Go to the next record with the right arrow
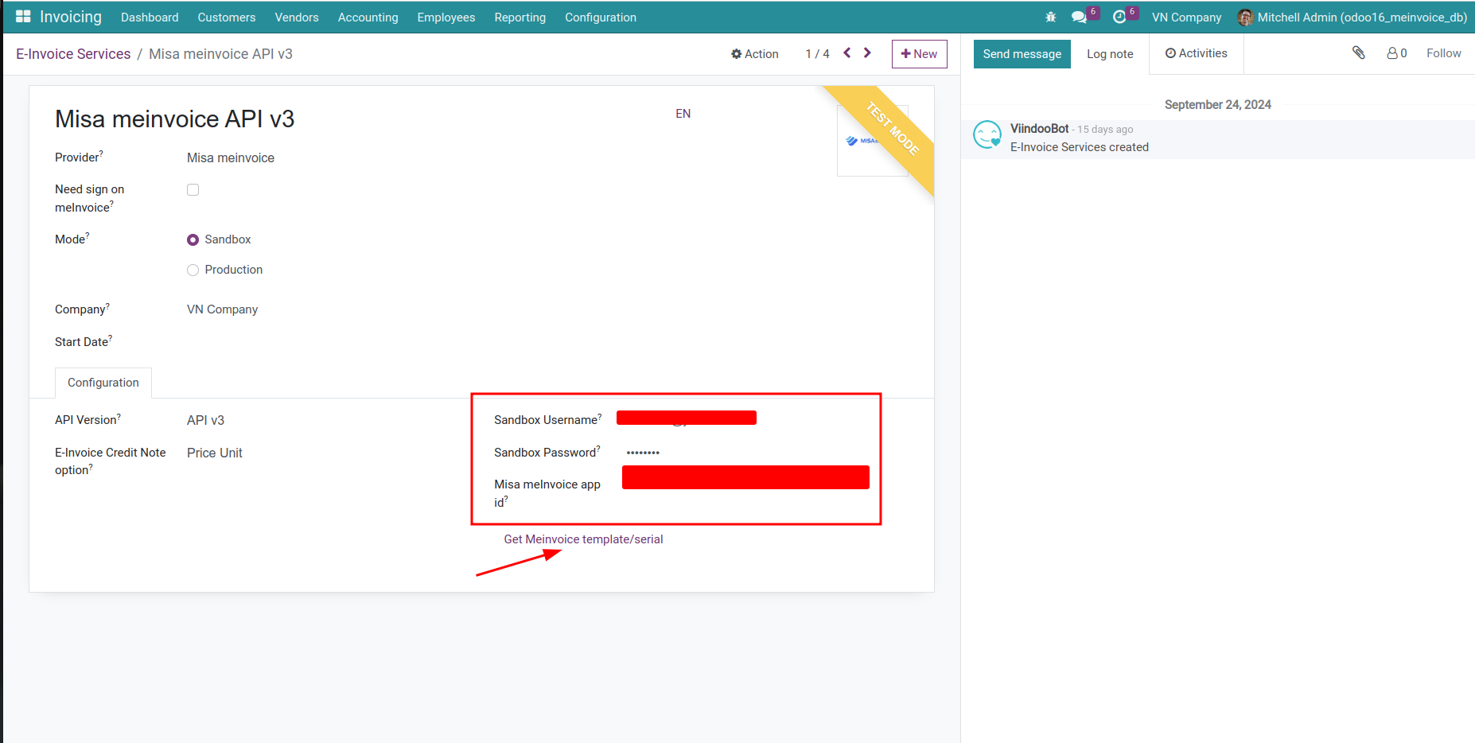The height and width of the screenshot is (743, 1475). click(867, 53)
